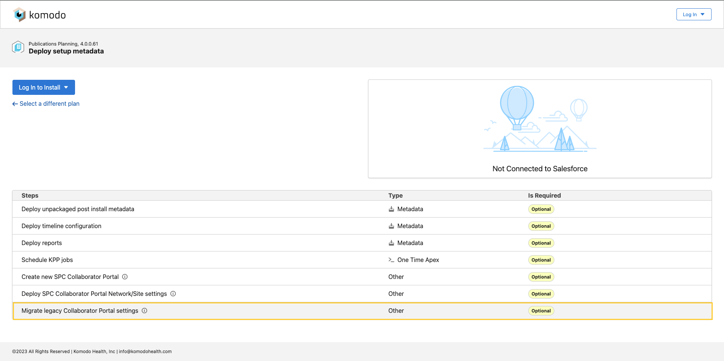The height and width of the screenshot is (361, 724).
Task: Click Schedule KPP jobs step
Action: click(x=47, y=260)
